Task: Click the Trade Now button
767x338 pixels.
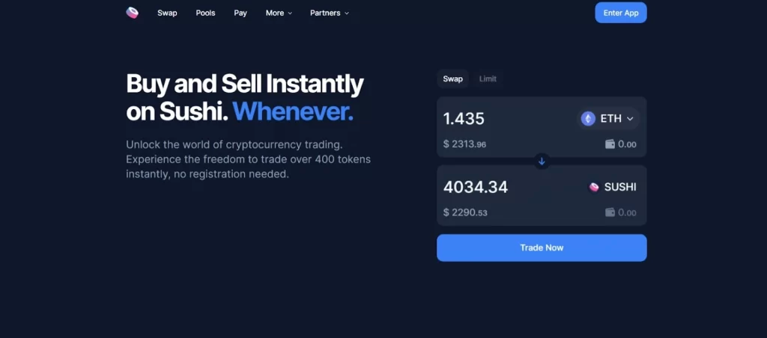Action: click(x=542, y=248)
